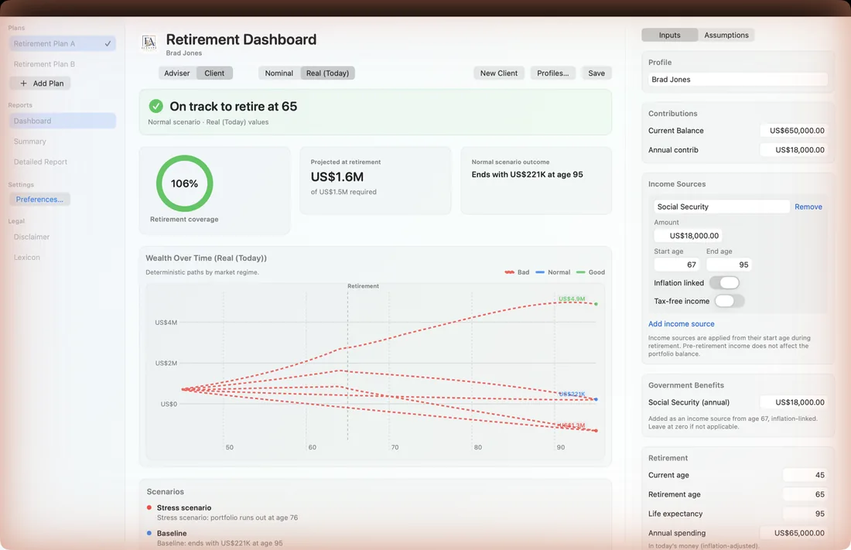
Task: Switch to Adviser view
Action: 177,73
